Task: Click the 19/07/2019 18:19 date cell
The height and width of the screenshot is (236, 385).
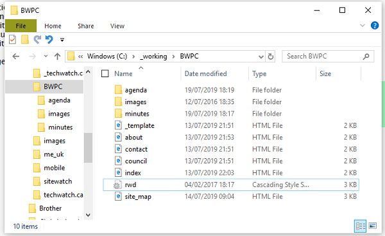Action: click(209, 90)
